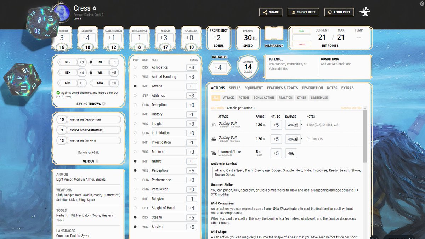Take a SHORT REST
Image resolution: width=425 pixels, height=239 pixels.
tap(303, 12)
